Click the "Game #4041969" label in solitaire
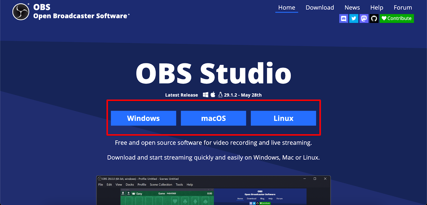The image size is (427, 205). 167,194
